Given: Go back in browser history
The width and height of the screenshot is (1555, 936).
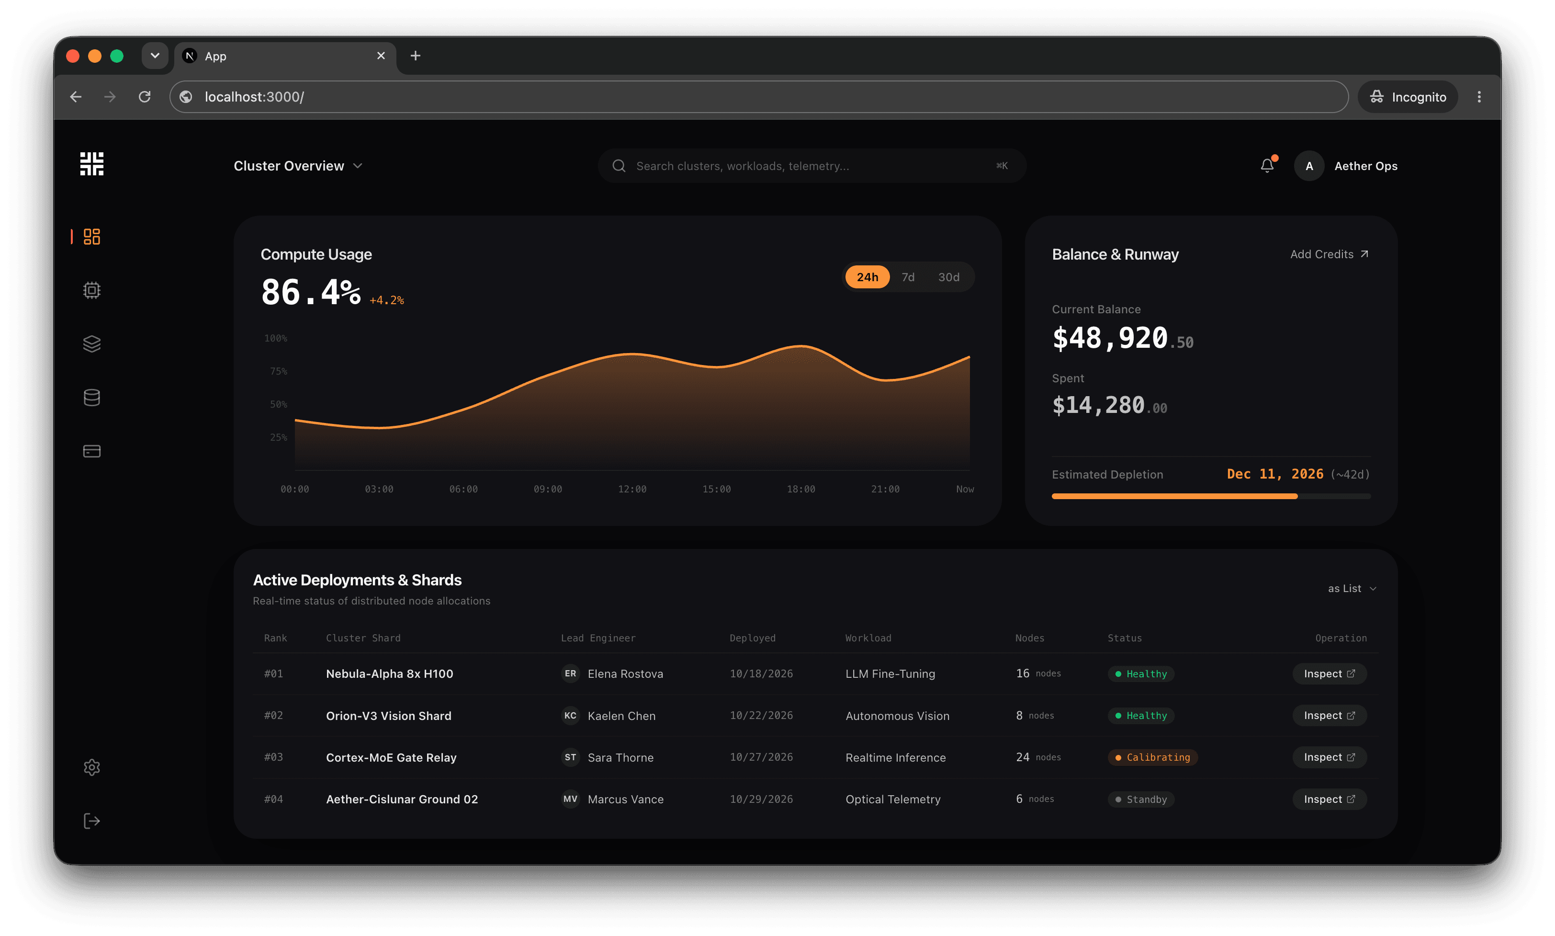Looking at the screenshot, I should (76, 96).
